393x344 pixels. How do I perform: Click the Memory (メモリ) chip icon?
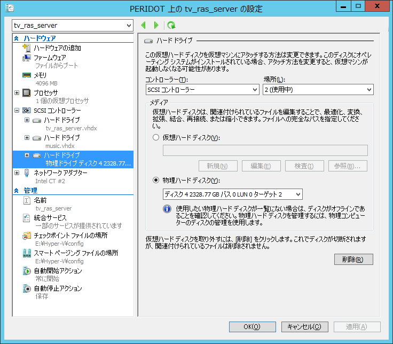(x=27, y=75)
